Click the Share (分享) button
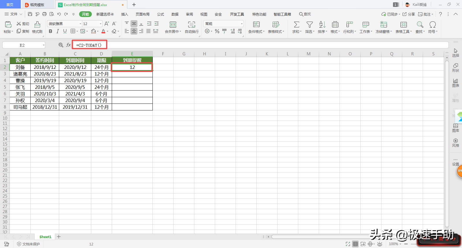462x248 pixels. [x=409, y=14]
